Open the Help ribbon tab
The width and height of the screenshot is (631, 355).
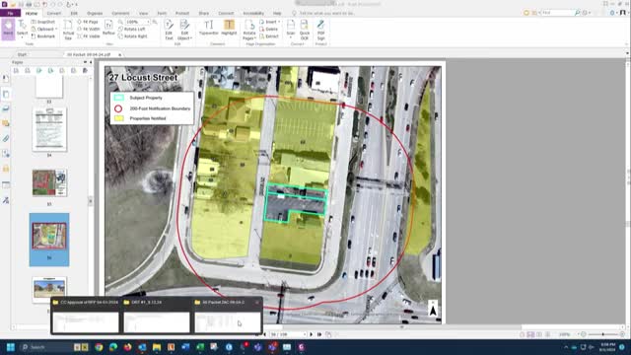tap(277, 13)
